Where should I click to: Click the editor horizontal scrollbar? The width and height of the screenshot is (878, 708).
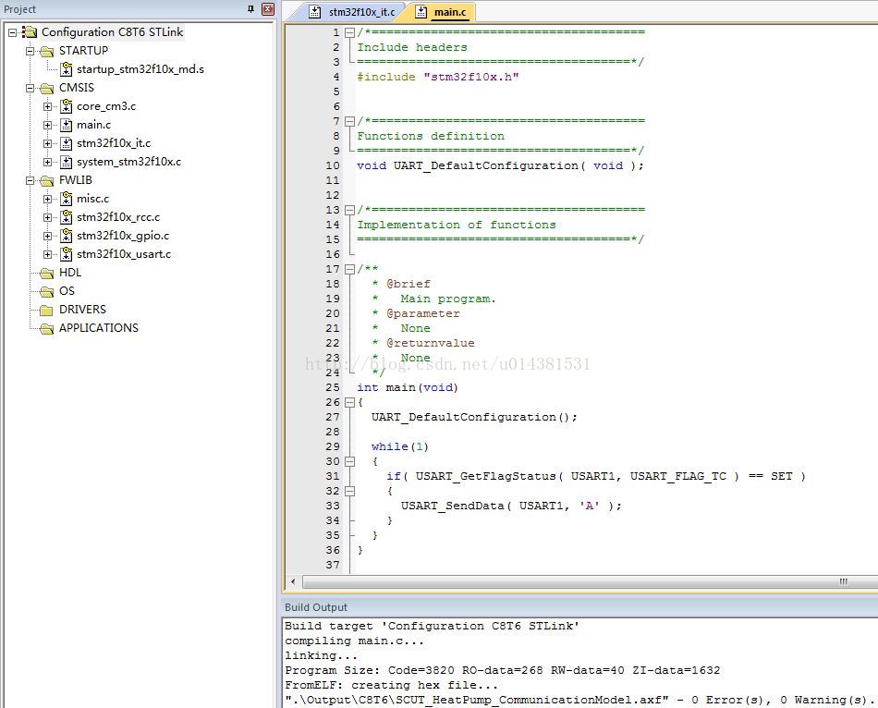point(573,581)
